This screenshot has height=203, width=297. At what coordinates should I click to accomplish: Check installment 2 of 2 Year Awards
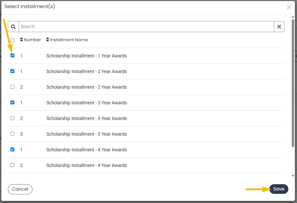pyautogui.click(x=13, y=87)
